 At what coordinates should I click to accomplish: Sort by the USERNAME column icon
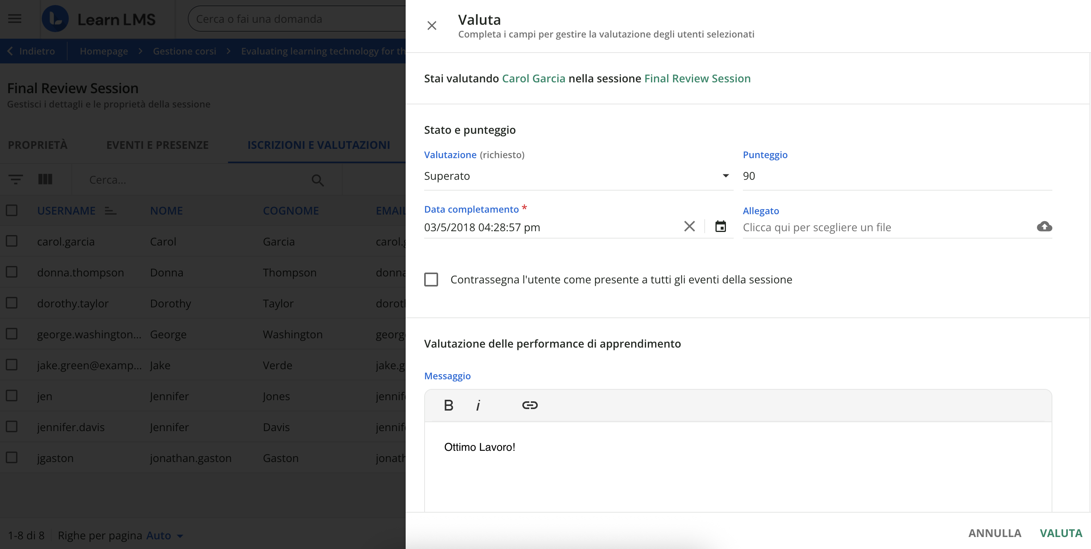click(x=110, y=211)
